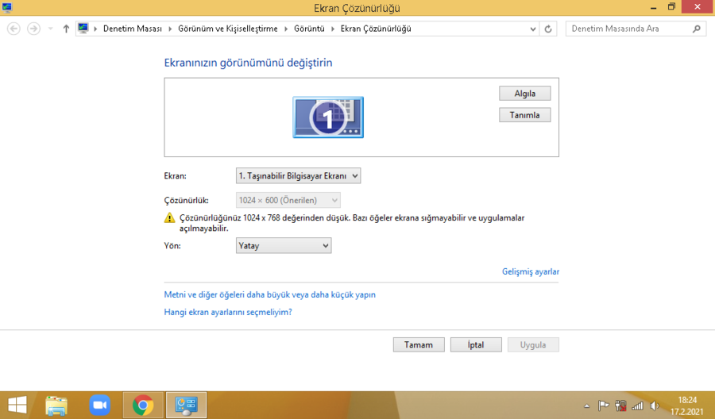Open the Windows Start button

17,405
